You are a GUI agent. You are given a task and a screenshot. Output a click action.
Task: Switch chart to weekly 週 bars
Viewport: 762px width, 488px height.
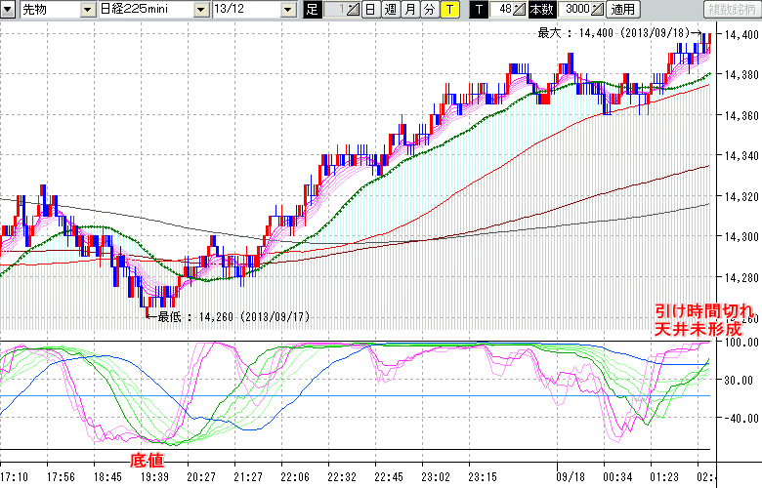(x=390, y=10)
